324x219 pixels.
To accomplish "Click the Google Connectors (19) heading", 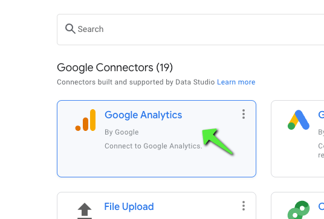I will 115,68.
